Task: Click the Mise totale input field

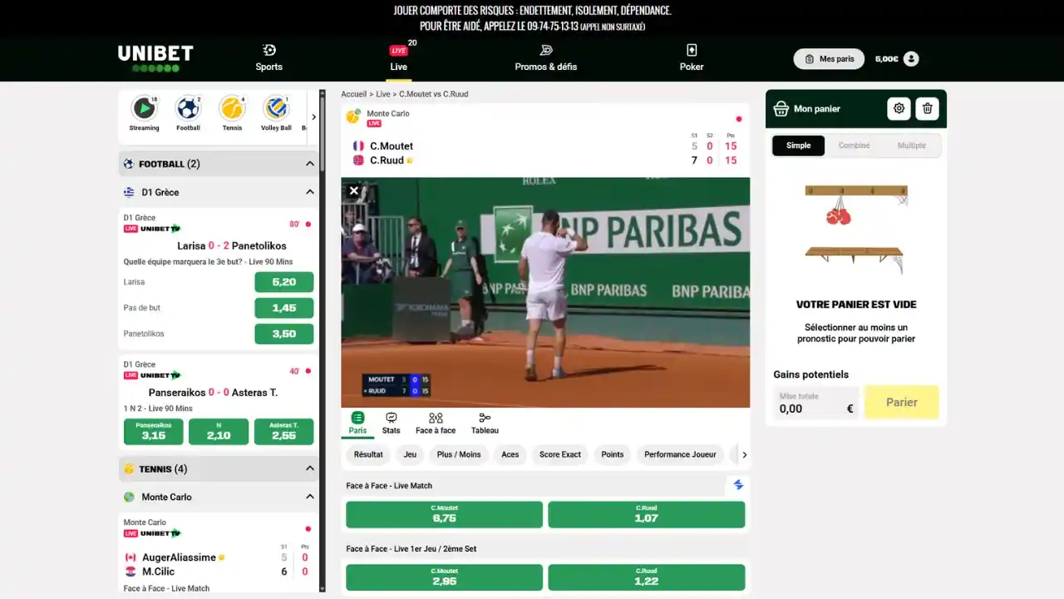Action: (x=816, y=403)
